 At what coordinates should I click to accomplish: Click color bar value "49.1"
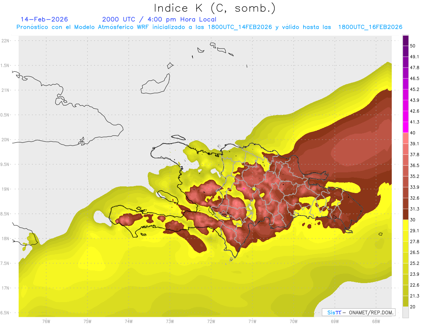coord(414,57)
